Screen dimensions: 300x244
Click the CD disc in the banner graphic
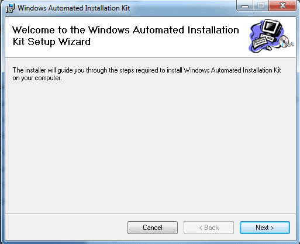(x=284, y=42)
